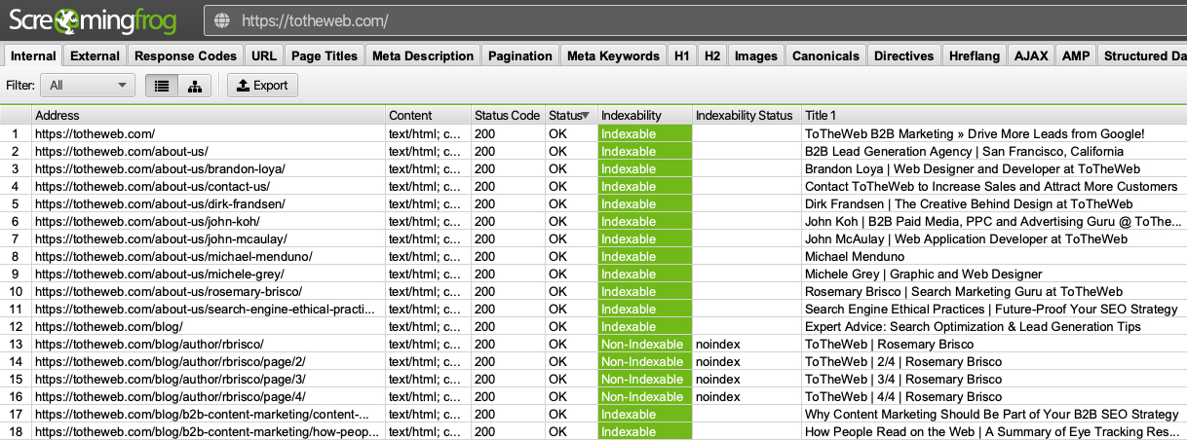Image resolution: width=1187 pixels, height=440 pixels.
Task: Sort by Status Code column header
Action: click(x=508, y=116)
